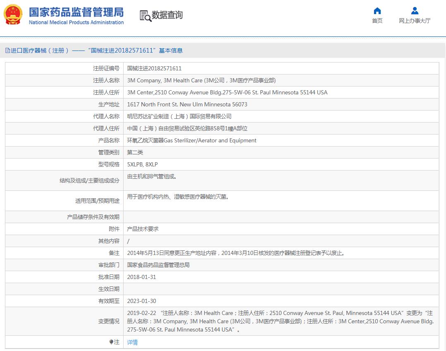Select the 生产地址 label cell

click(x=64, y=104)
